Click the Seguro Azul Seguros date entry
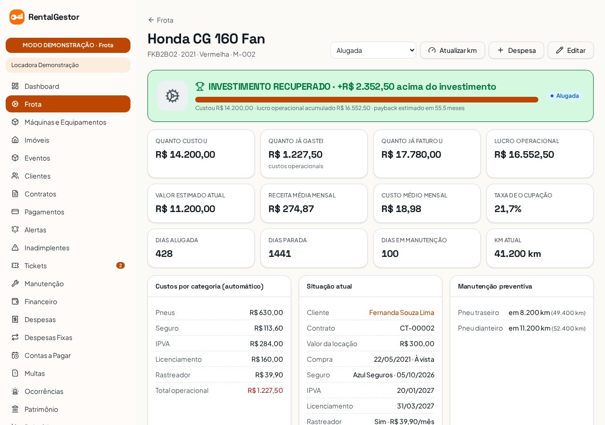Viewport: 605px width, 425px height. point(394,374)
